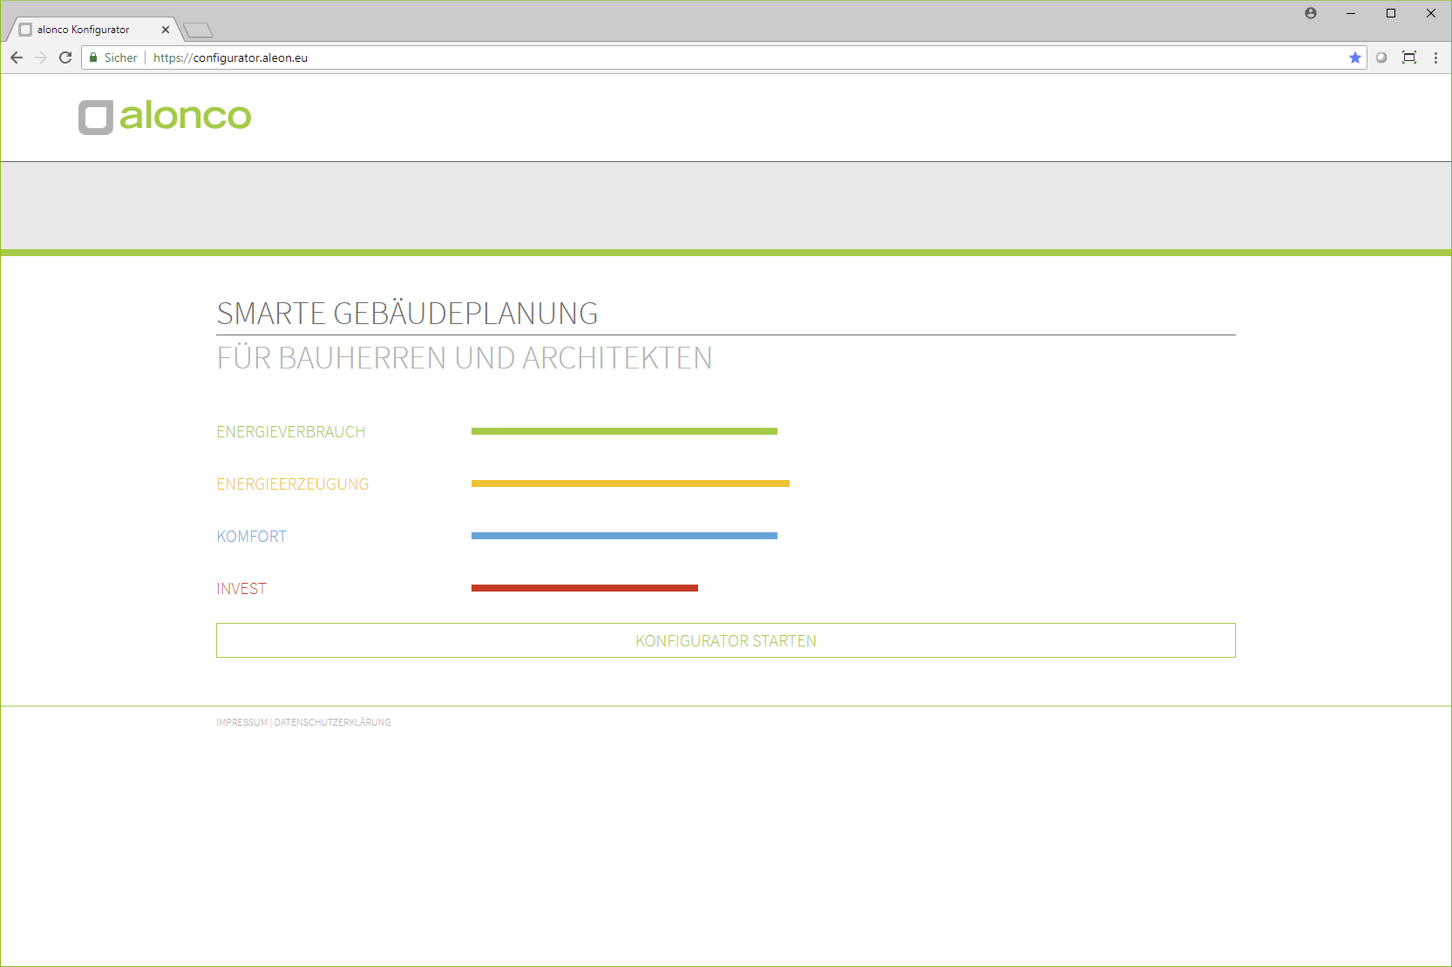Click the green padlock security icon
The width and height of the screenshot is (1452, 967).
[x=93, y=57]
